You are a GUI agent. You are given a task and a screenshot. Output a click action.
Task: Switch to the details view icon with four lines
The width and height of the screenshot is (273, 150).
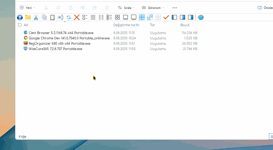(x=93, y=17)
